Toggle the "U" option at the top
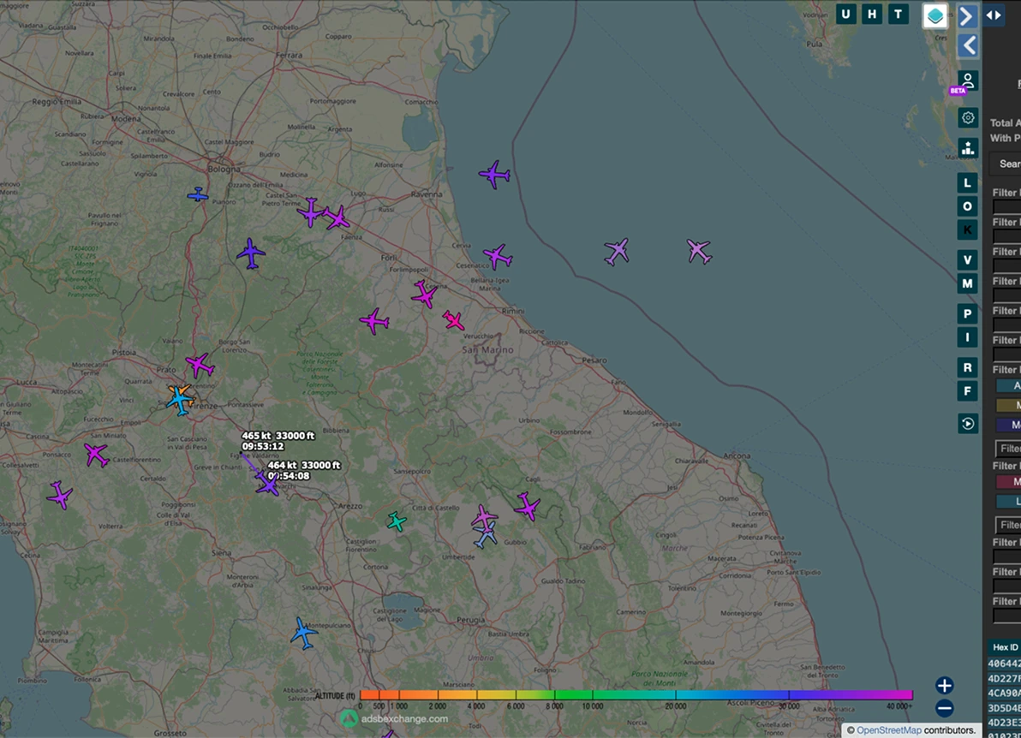Screen dimensions: 1021x738 pyautogui.click(x=845, y=15)
